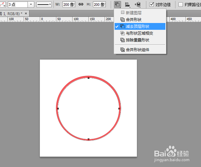Viewport: 201px width, 167px height.
Task: Toggle the 约束路径 checkbox
Action: [x=180, y=5]
